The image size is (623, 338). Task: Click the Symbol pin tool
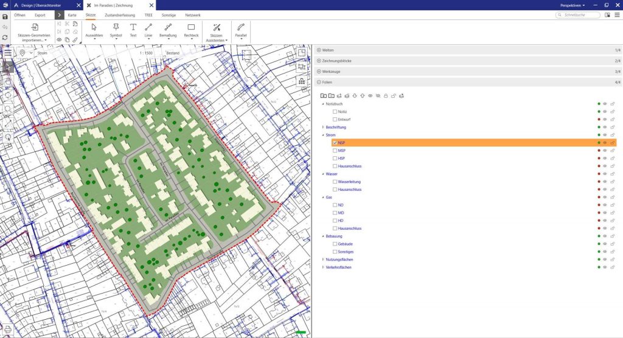[116, 28]
